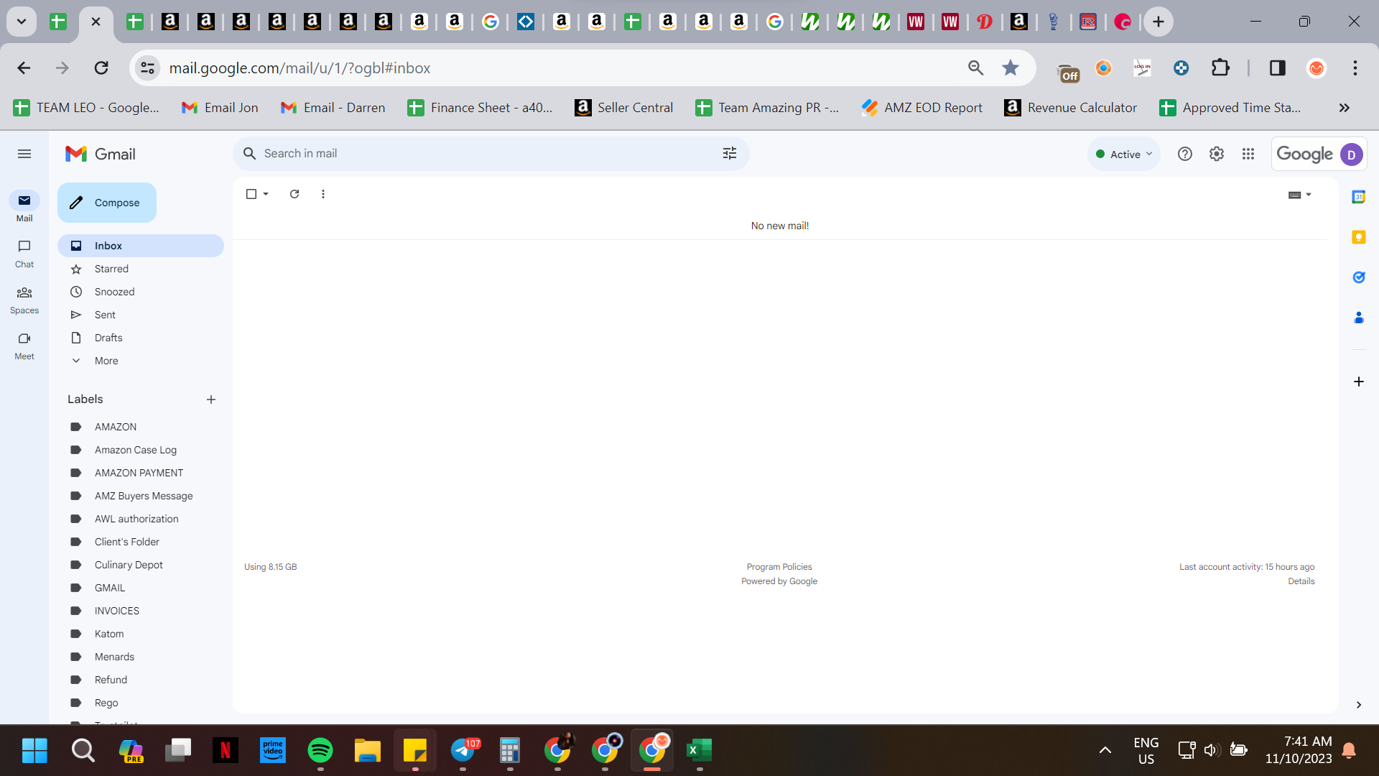The width and height of the screenshot is (1379, 776).
Task: Click Using 8.15 GB storage link
Action: 270,567
